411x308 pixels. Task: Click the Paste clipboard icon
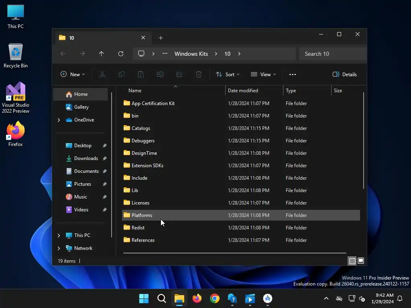coord(141,74)
